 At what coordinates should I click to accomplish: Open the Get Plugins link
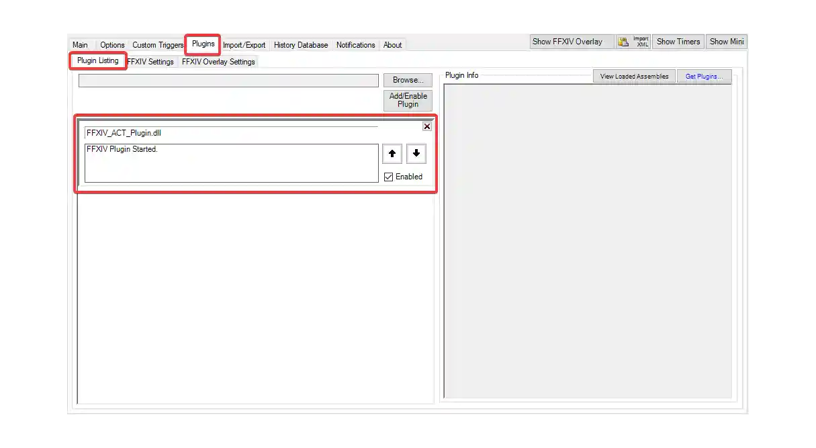(x=704, y=76)
